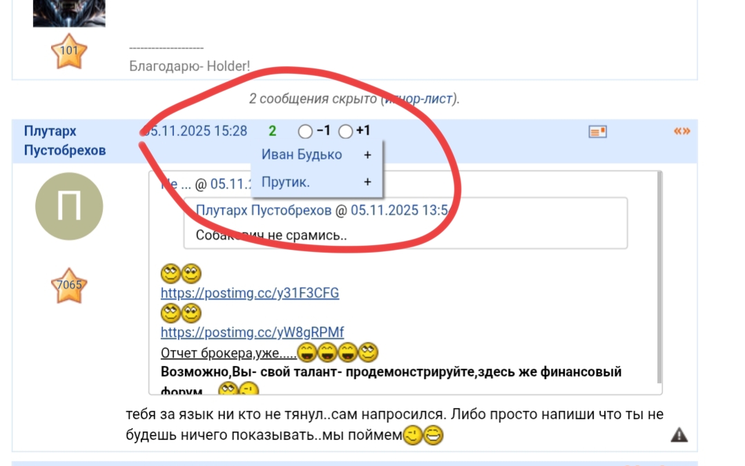Click the text Благодарю- Holder!
Screen dimensions: 745x466
[190, 66]
